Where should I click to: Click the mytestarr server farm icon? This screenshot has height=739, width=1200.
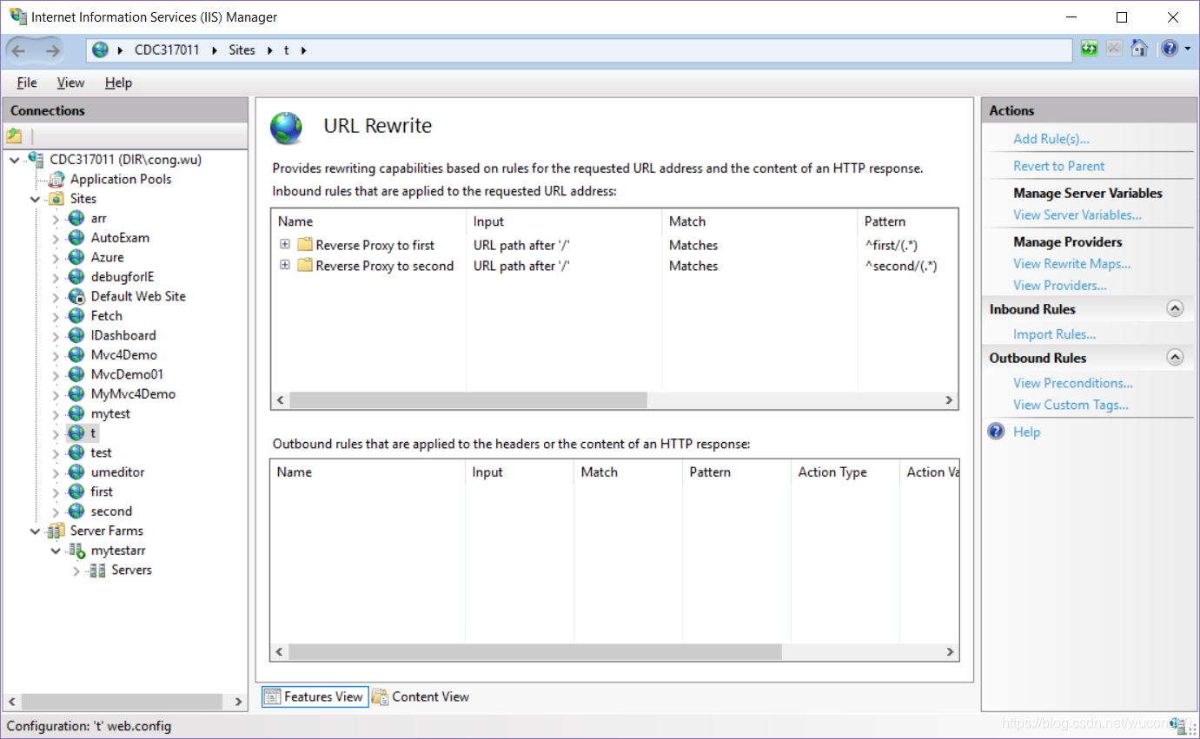[x=76, y=551]
